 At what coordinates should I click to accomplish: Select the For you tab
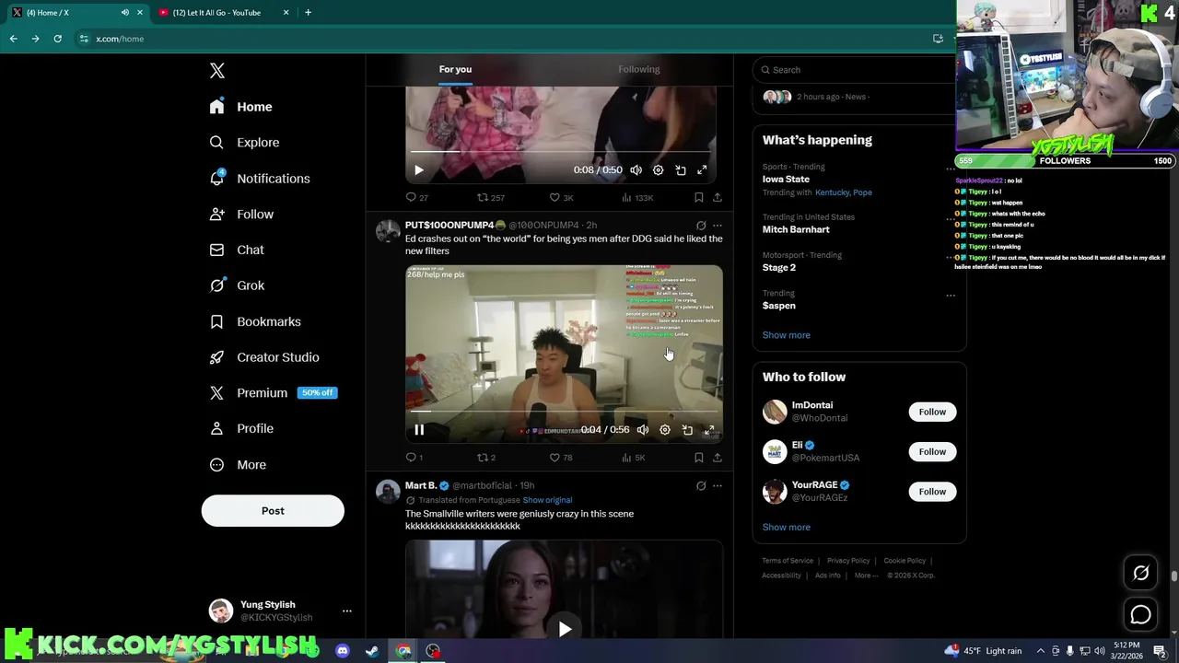pyautogui.click(x=455, y=69)
